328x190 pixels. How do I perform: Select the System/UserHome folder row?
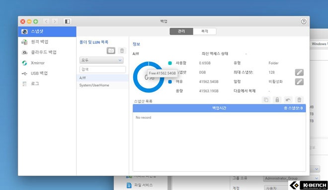tap(103, 85)
